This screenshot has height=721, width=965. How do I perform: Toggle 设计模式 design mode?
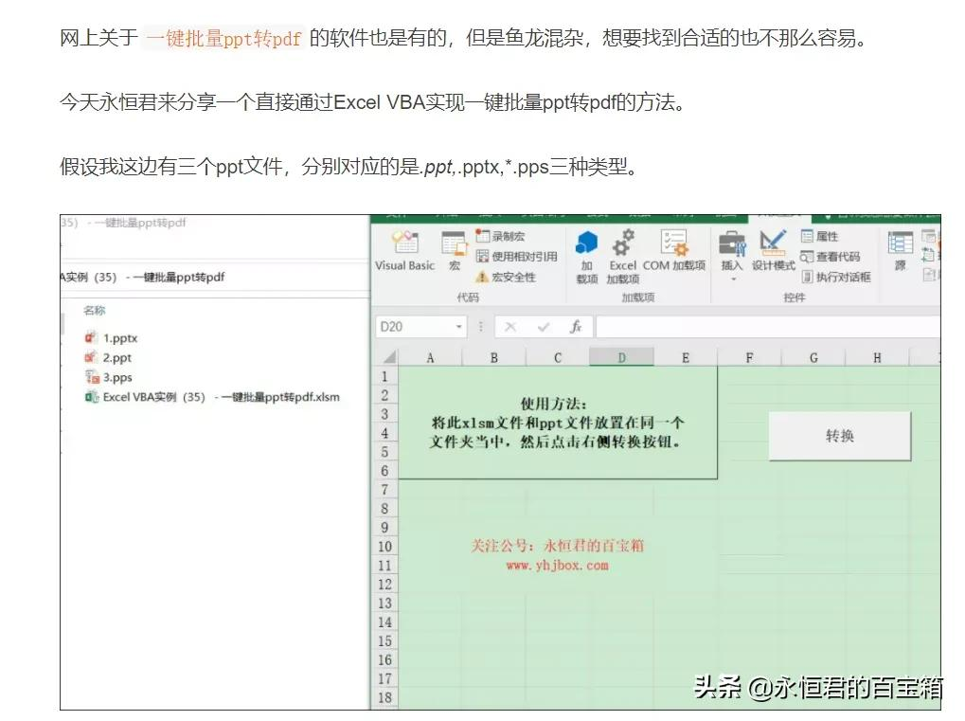pos(773,251)
